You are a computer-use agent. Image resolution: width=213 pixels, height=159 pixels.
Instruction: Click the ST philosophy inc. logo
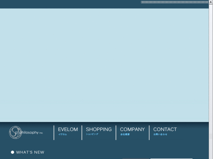(26, 132)
